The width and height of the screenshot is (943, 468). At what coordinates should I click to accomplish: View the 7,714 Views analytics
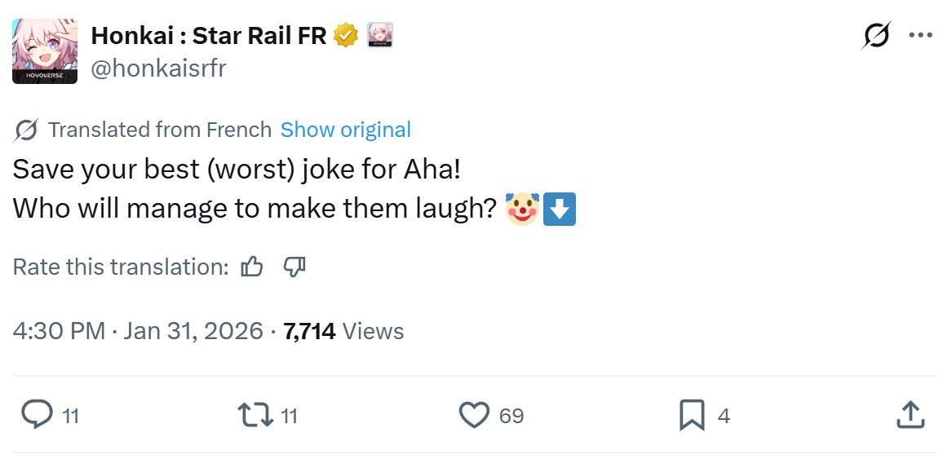[343, 331]
